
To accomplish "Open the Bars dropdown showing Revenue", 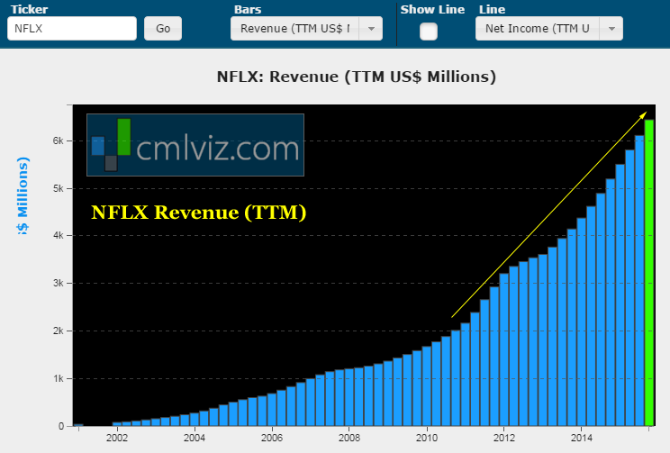I will [x=306, y=29].
